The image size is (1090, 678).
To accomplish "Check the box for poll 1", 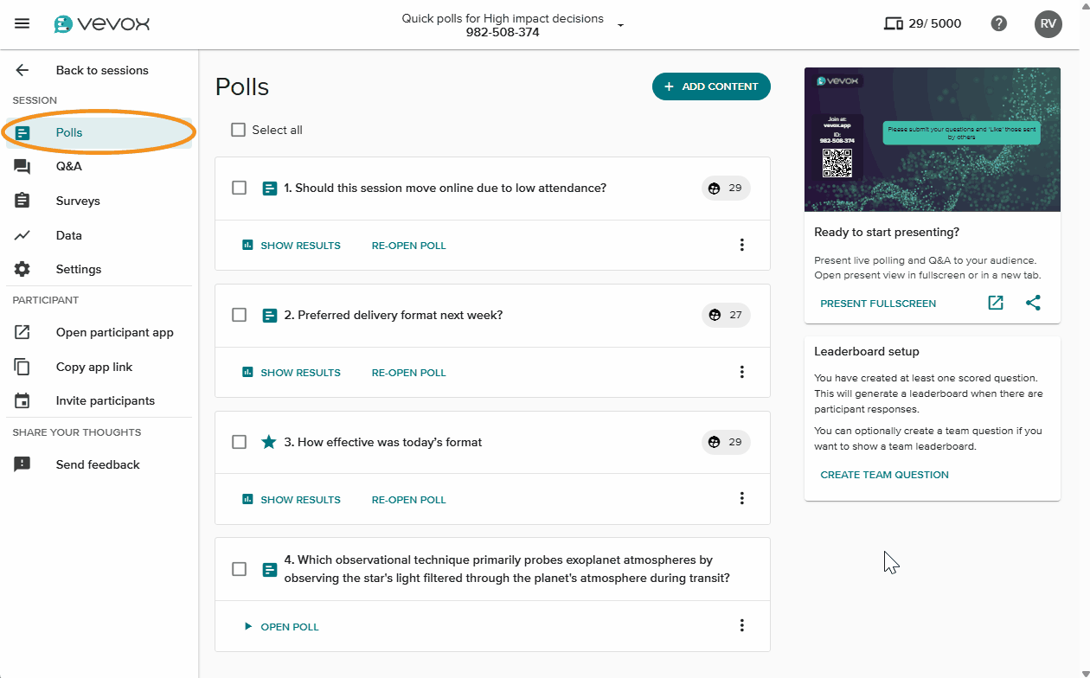I will point(240,188).
